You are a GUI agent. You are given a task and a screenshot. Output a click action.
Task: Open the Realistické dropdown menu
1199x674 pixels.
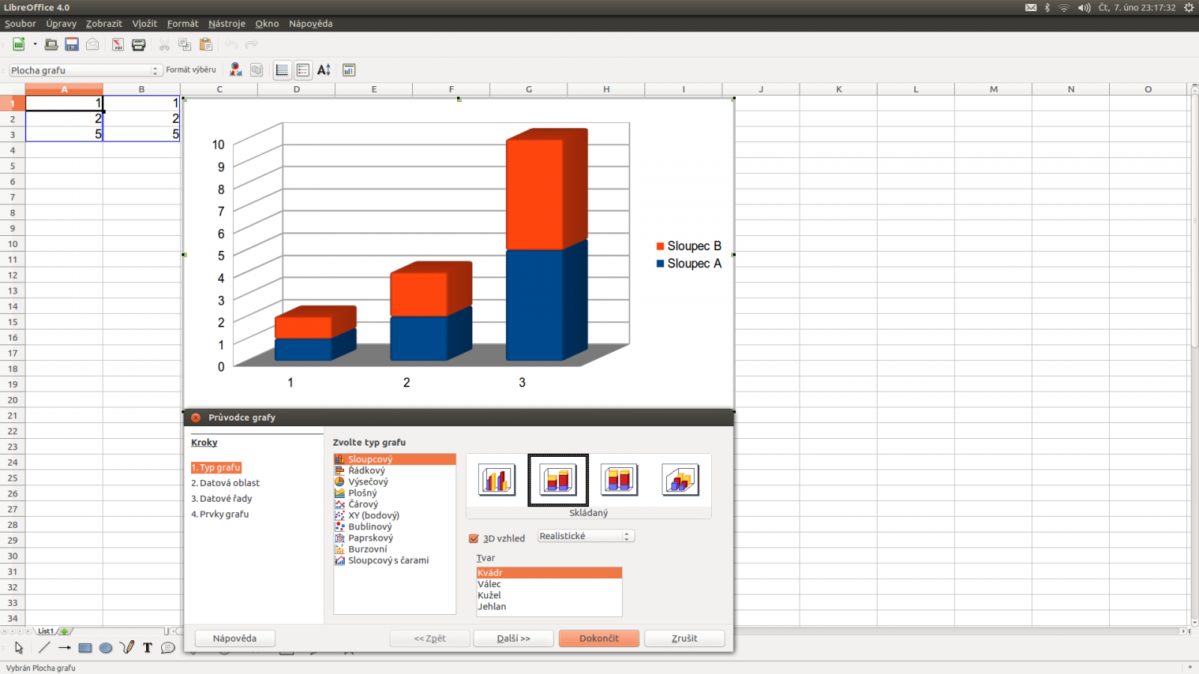point(627,535)
